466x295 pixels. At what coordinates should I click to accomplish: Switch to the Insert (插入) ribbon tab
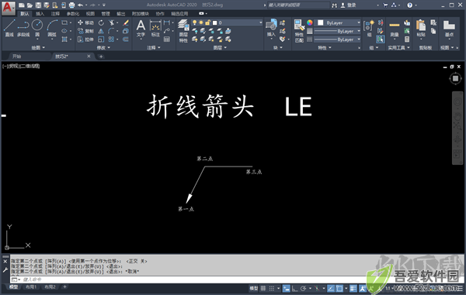40,14
